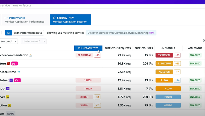Click the 22 CRITICAL vulnerabilities badge
The width and height of the screenshot is (205, 116).
(84, 55)
